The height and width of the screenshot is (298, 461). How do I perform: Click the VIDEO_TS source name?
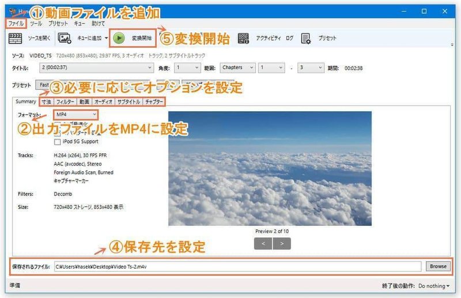[40, 55]
